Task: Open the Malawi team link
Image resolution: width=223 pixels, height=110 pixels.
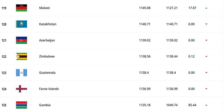Action: point(44,8)
